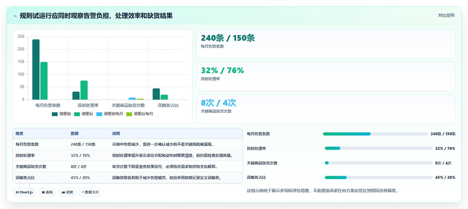468x209 pixels.
Task: Click the 8次 / 4次 data card
Action: point(326,109)
